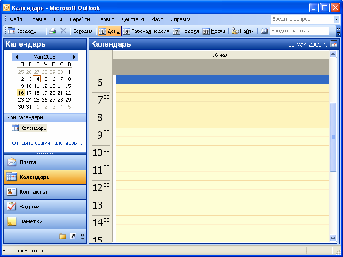Open the Справка menu
The width and height of the screenshot is (343, 257).
click(180, 19)
